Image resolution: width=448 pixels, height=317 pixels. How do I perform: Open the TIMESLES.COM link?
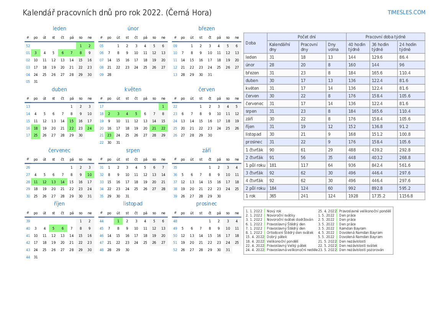click(x=406, y=12)
